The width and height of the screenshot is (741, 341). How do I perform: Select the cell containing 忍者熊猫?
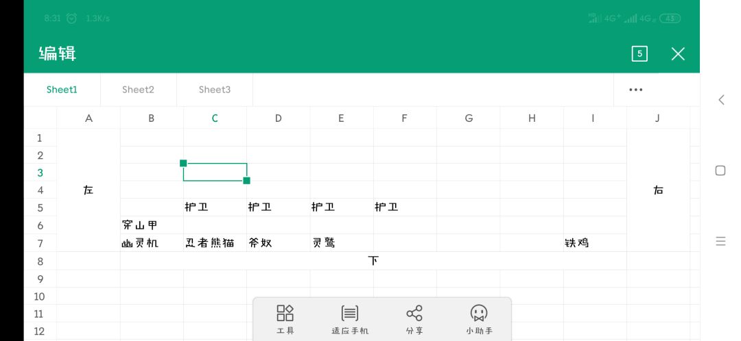point(215,243)
